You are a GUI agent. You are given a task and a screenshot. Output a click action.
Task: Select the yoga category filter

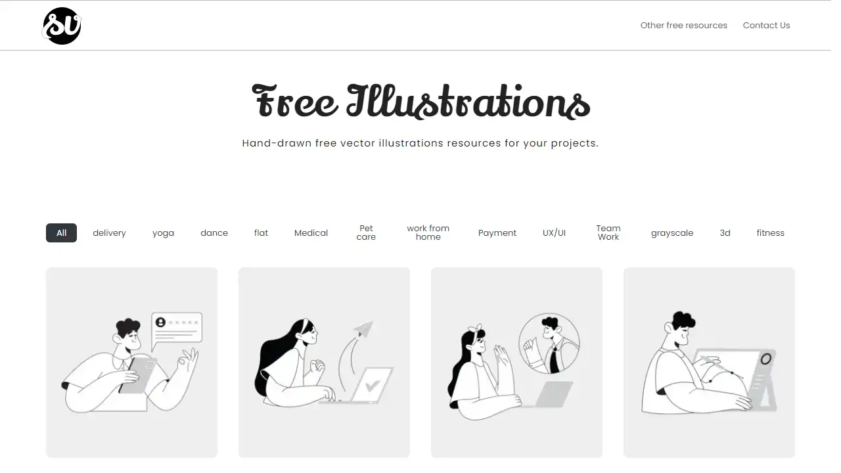coord(163,233)
